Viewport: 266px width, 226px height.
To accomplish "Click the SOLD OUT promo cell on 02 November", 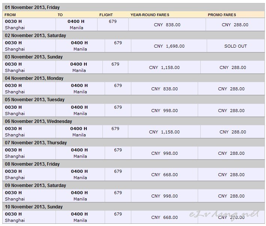I will 236,46.
